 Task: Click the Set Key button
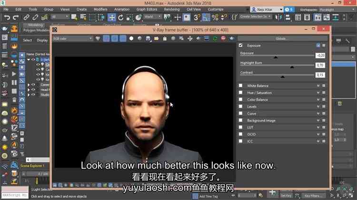[286, 195]
